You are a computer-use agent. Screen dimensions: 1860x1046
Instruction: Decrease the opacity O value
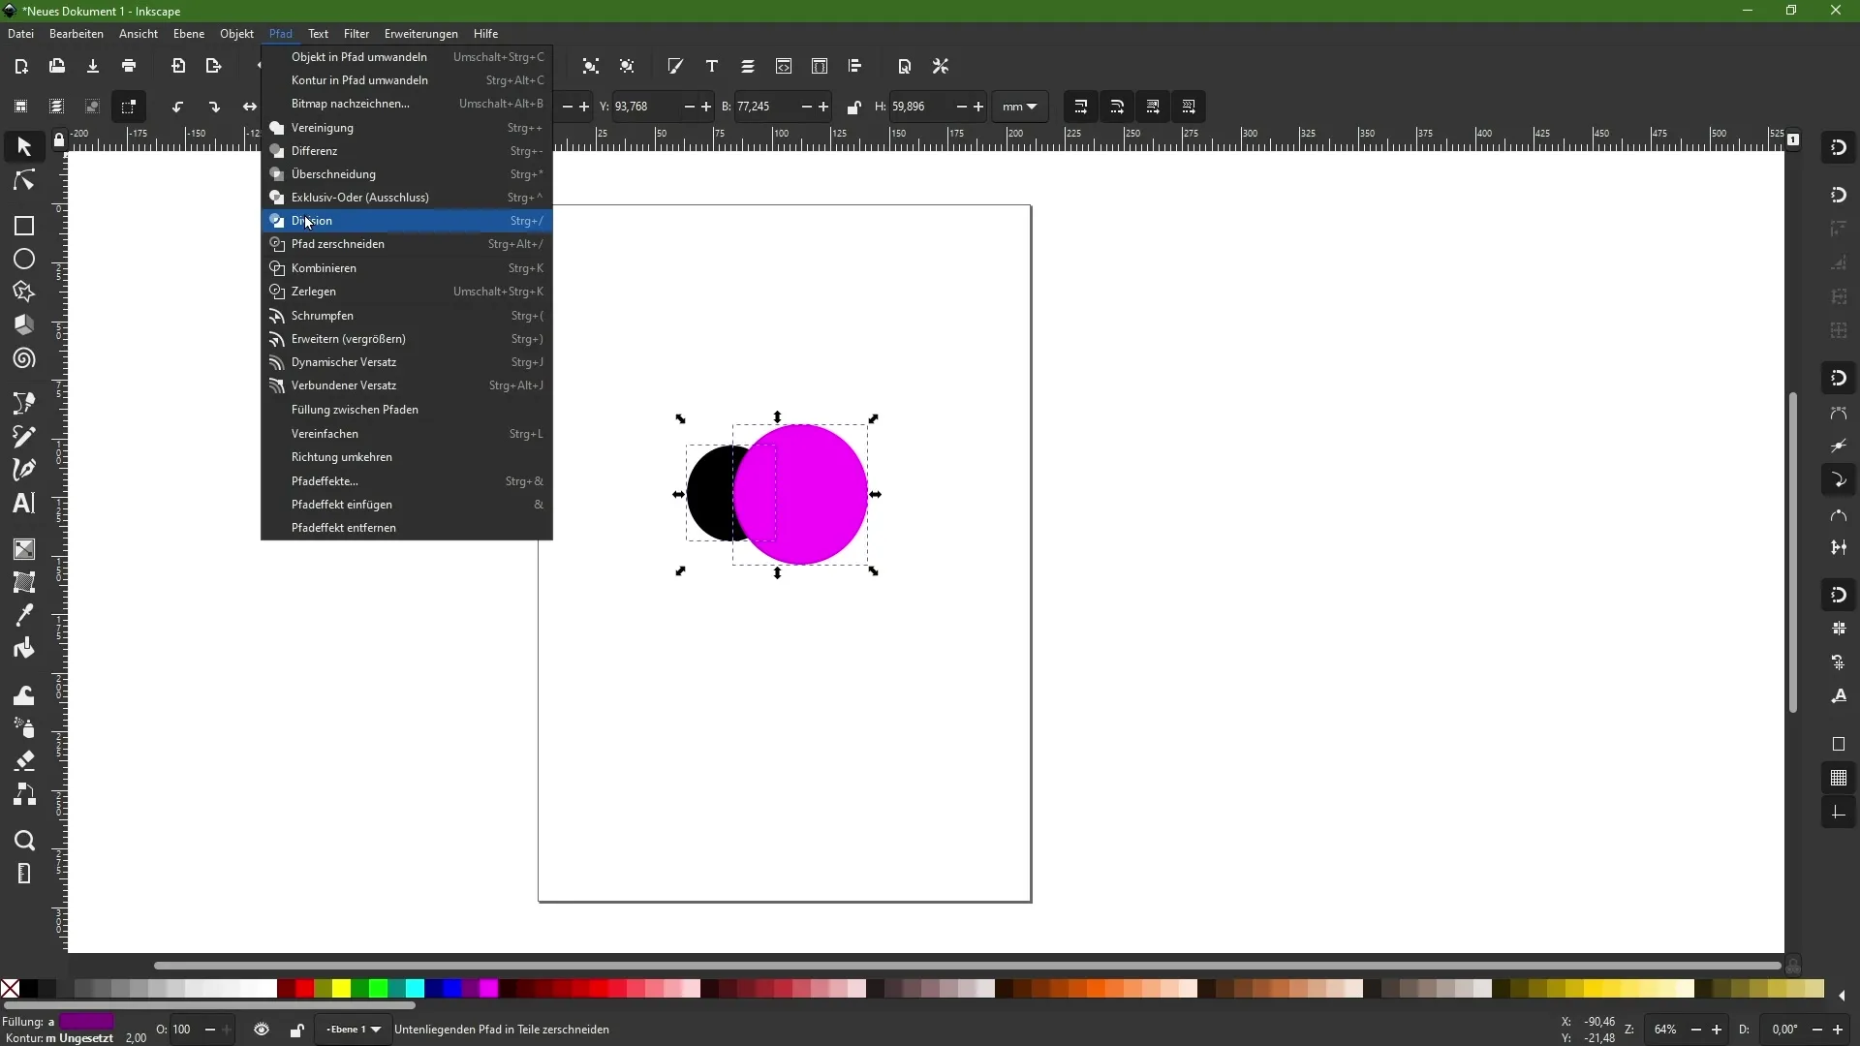click(210, 1031)
